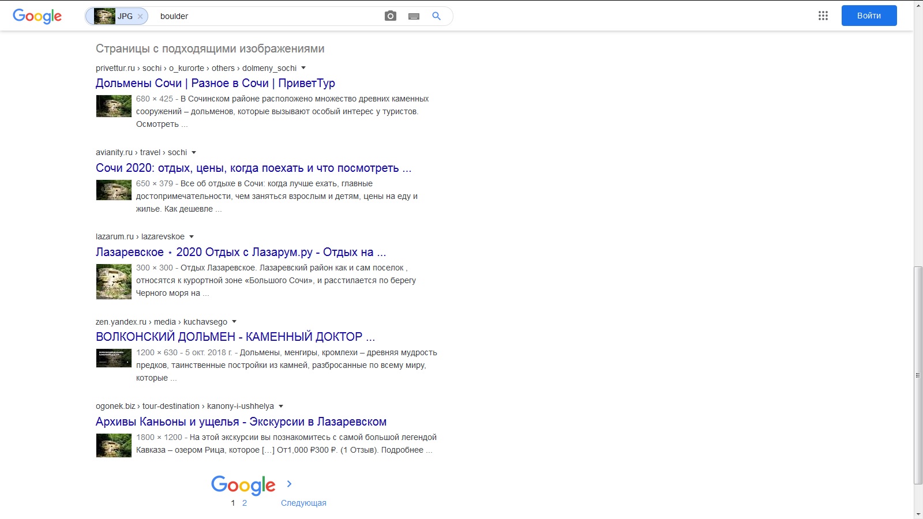Open the Архивы Каньоны и ущелья result
923x519 pixels.
[x=241, y=422]
